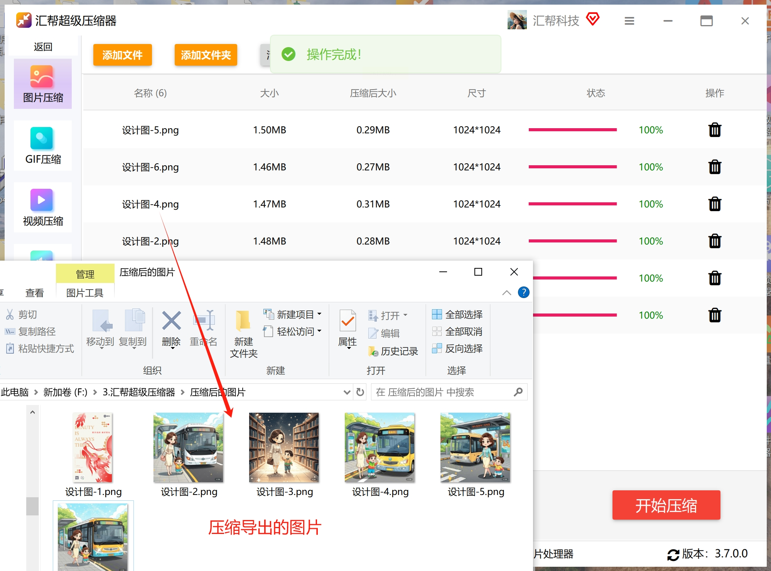This screenshot has width=771, height=571.
Task: Open address bar history dropdown arrow
Action: (x=346, y=392)
